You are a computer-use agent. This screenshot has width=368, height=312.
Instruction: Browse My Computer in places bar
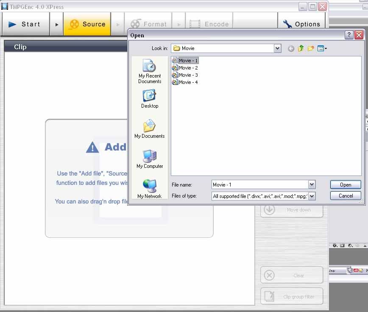click(150, 159)
